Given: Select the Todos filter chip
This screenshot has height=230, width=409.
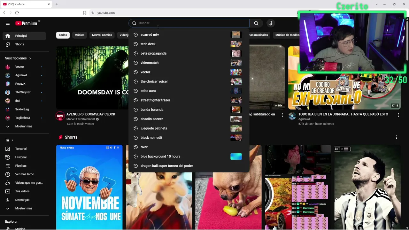Looking at the screenshot, I should pyautogui.click(x=63, y=35).
